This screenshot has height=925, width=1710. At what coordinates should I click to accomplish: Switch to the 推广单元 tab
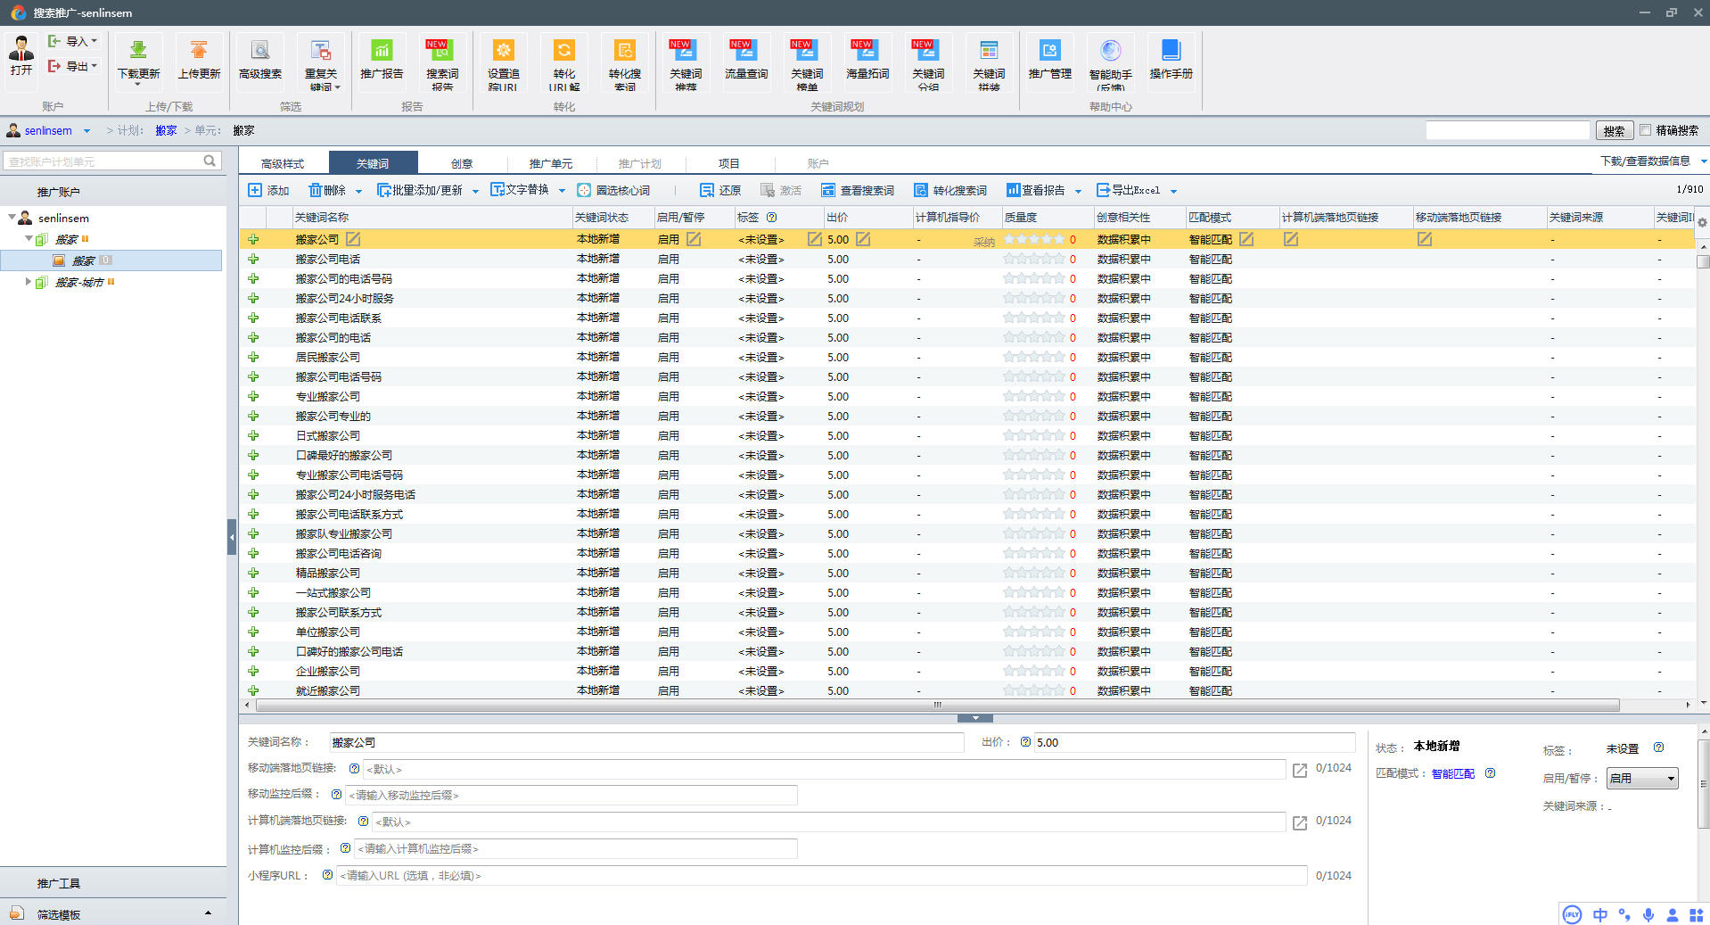[x=550, y=163]
